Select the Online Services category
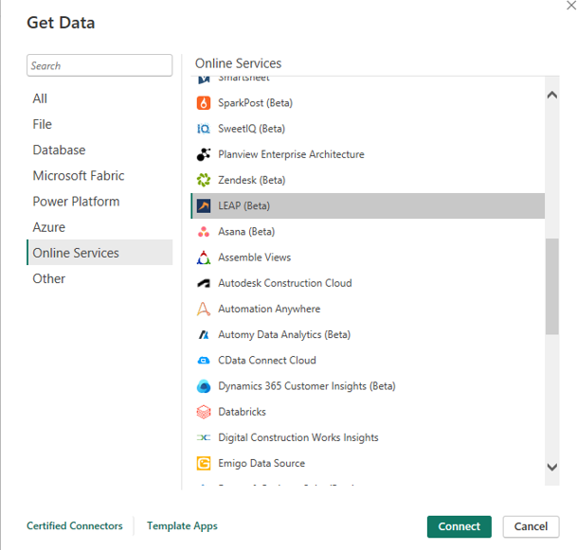 click(x=76, y=253)
